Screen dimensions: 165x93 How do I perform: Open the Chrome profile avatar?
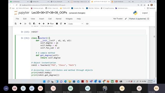coord(152,5)
